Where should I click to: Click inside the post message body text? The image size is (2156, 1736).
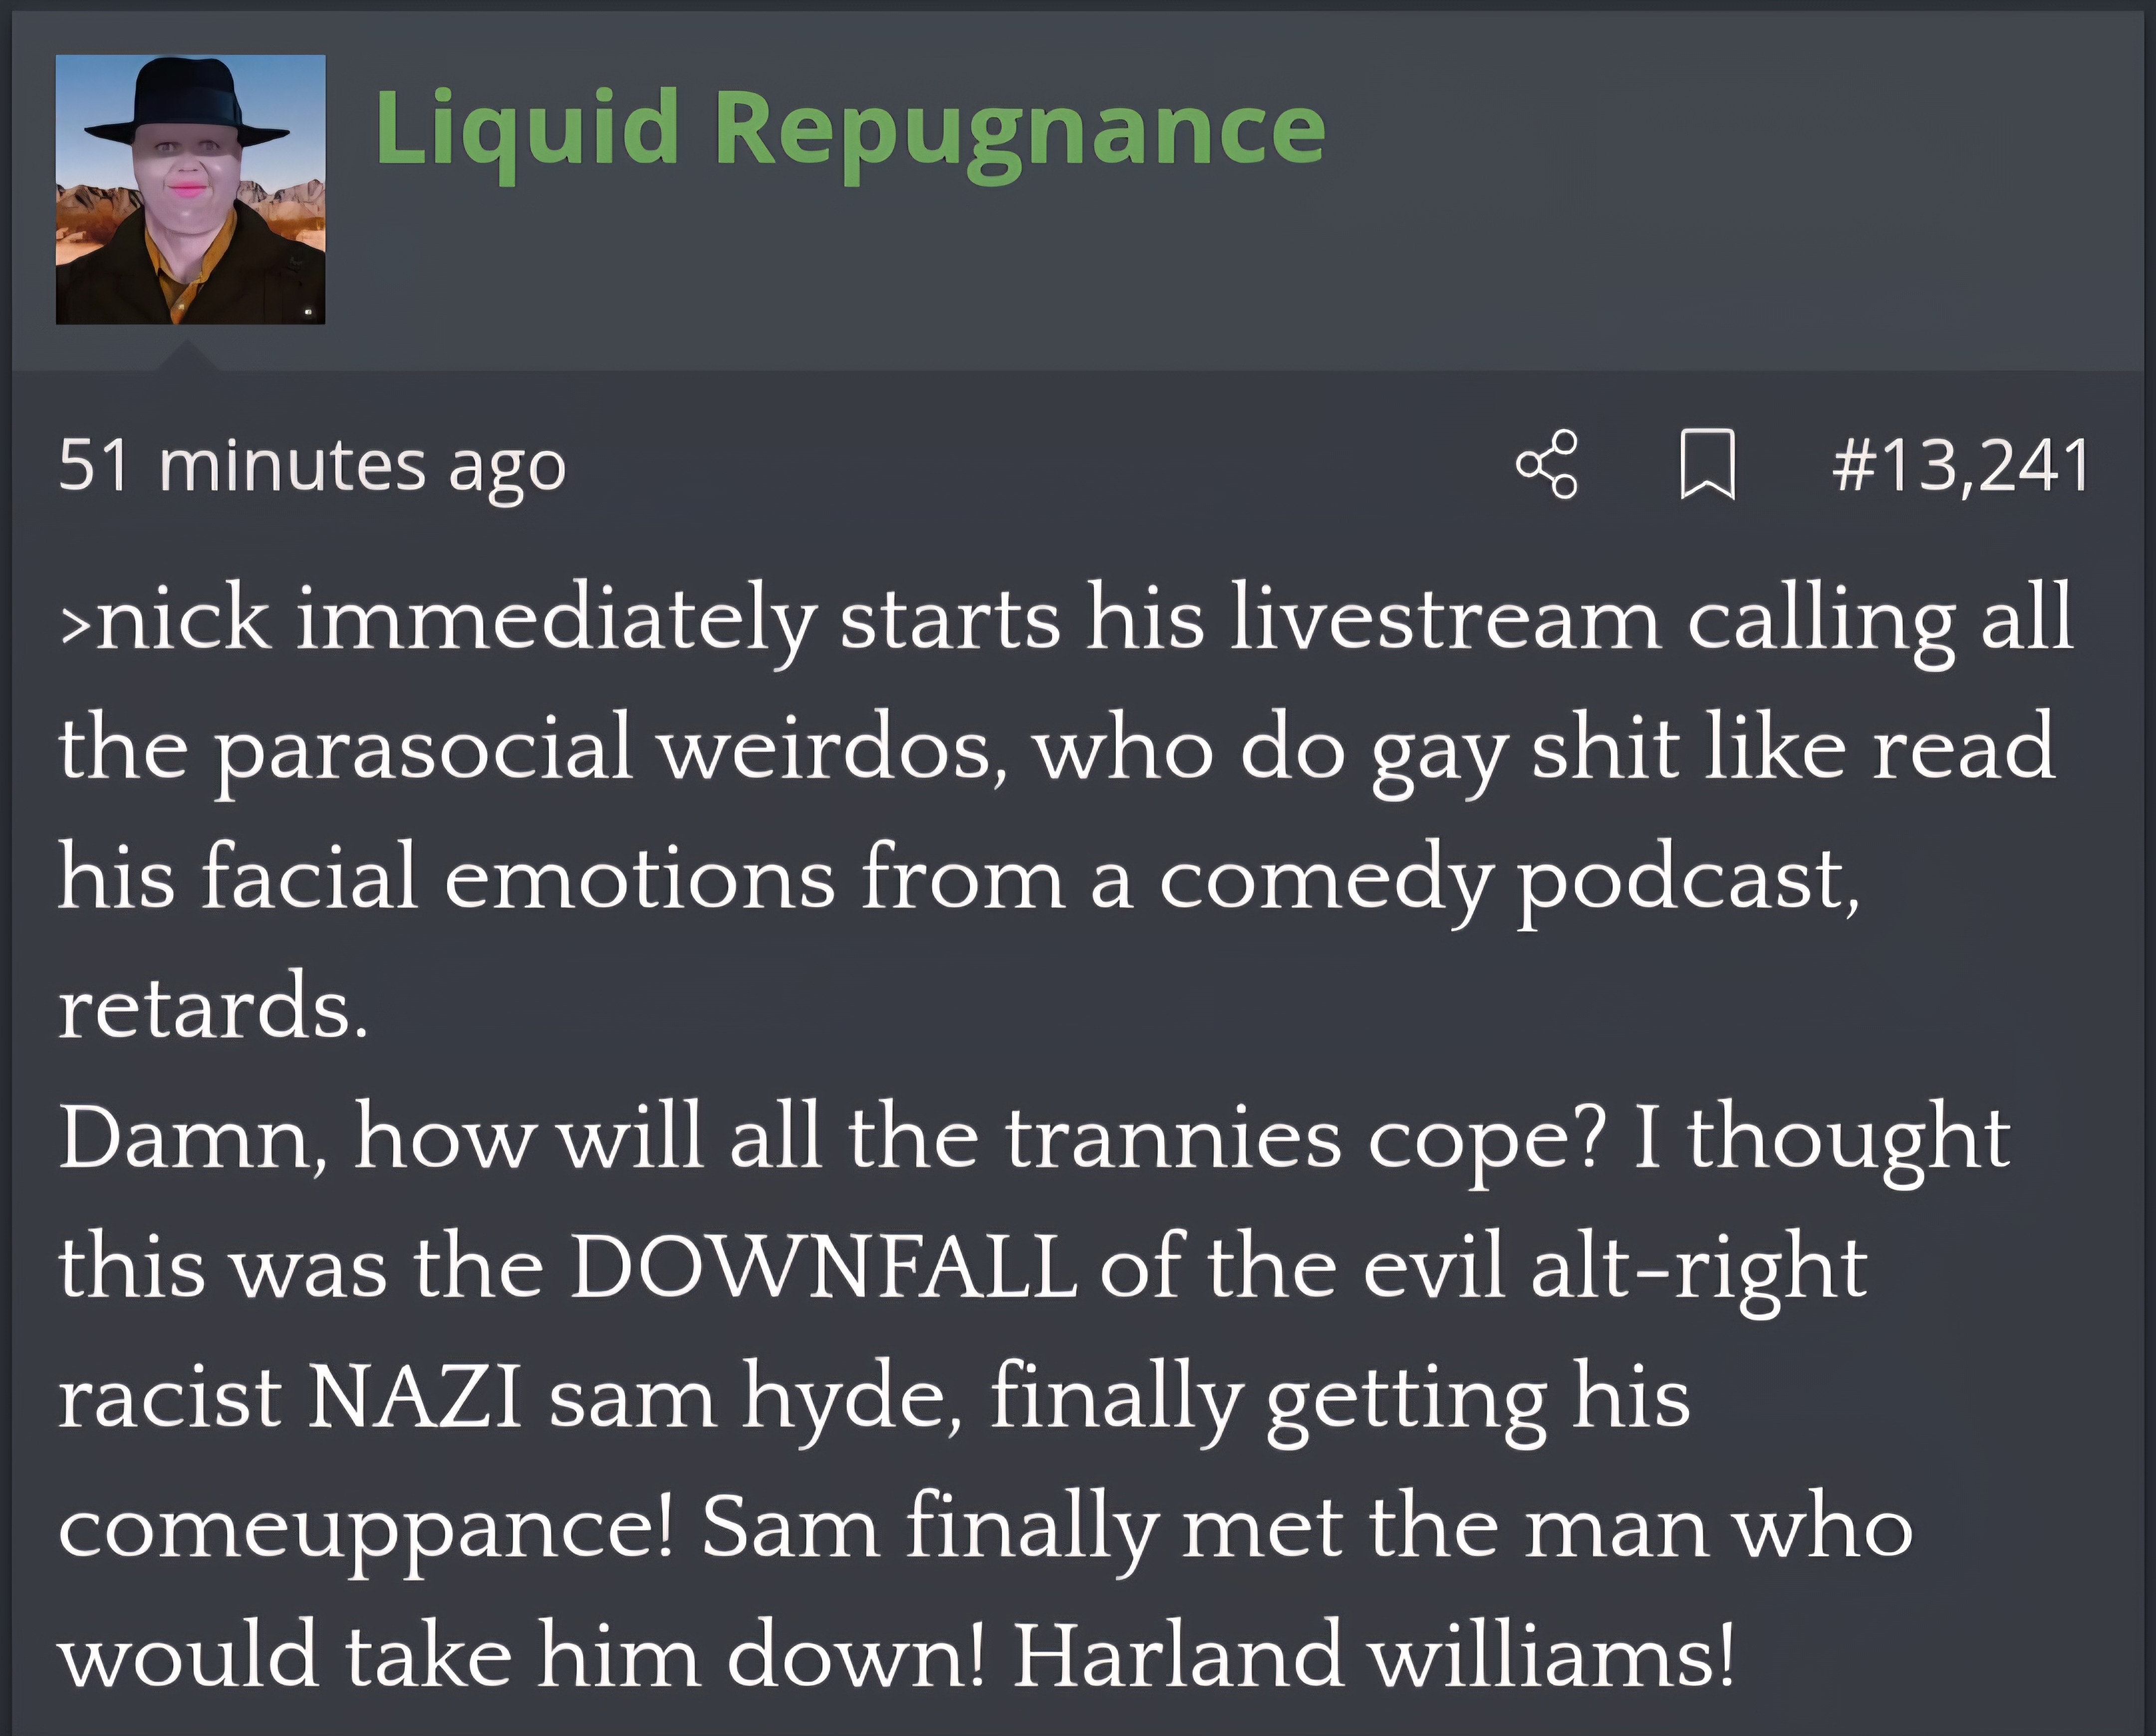pos(1067,1134)
